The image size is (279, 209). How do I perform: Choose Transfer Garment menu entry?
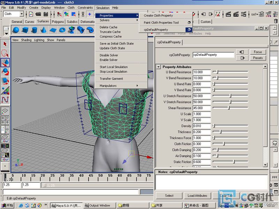(x=111, y=79)
